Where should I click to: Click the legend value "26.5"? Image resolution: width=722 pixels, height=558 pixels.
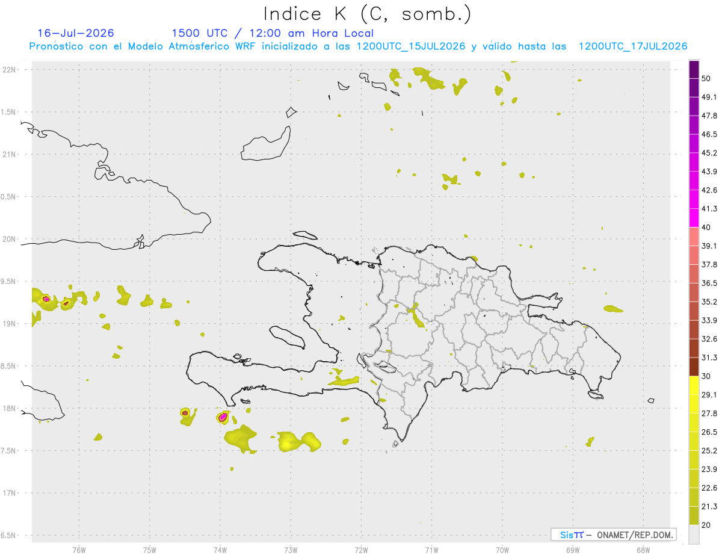[x=709, y=432]
